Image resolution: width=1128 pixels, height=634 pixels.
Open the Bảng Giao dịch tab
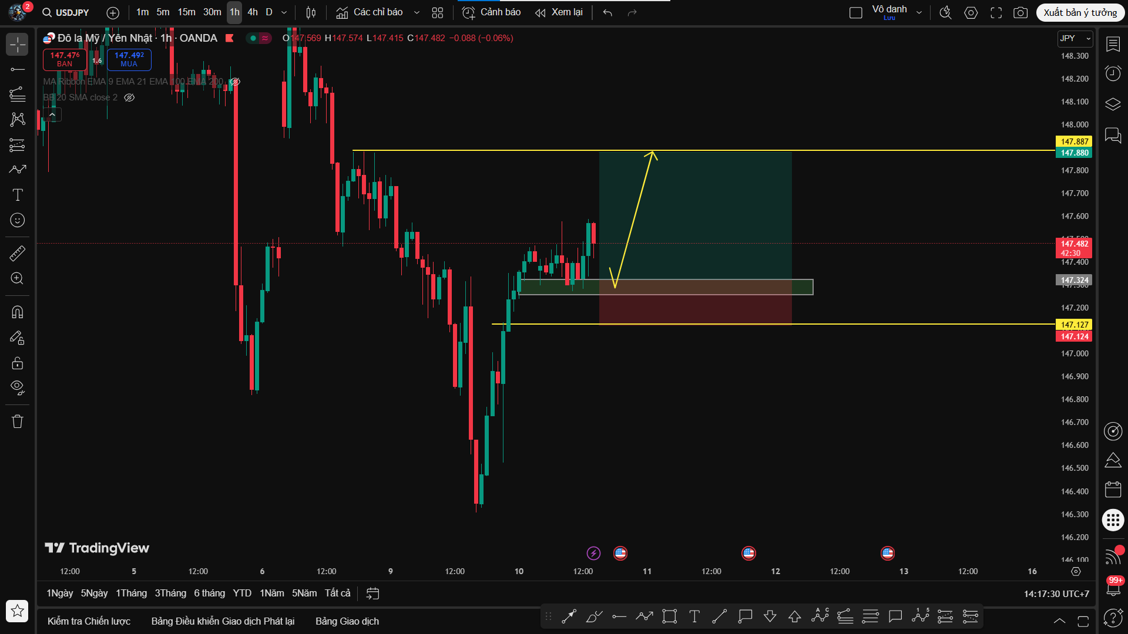point(347,621)
